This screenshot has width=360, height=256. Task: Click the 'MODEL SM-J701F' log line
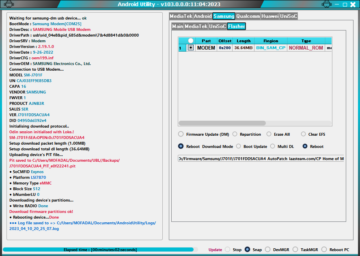tap(26, 75)
